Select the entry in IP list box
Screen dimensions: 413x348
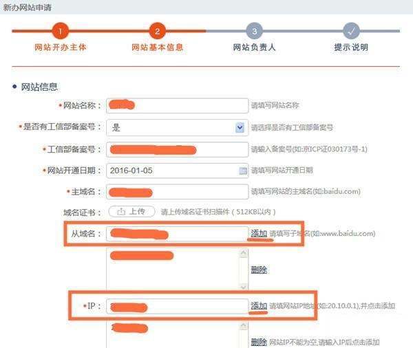click(129, 328)
